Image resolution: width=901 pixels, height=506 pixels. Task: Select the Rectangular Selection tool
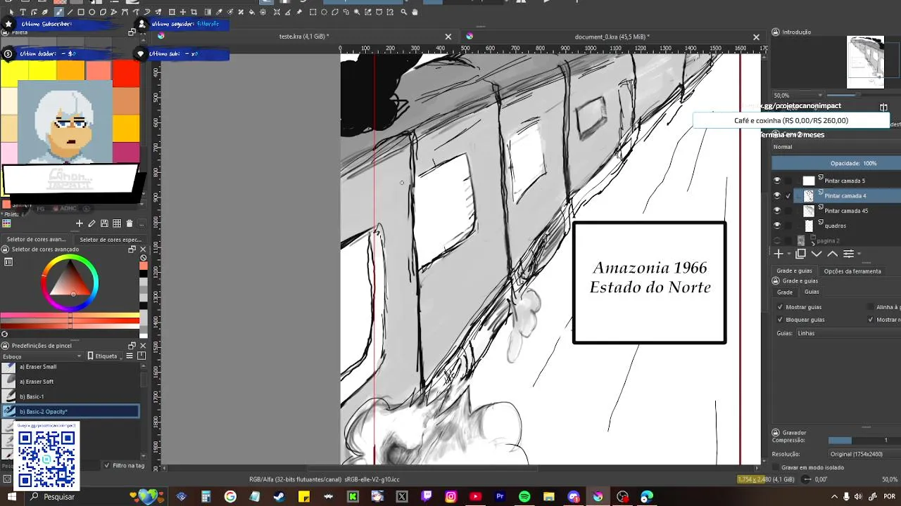[x=313, y=12]
